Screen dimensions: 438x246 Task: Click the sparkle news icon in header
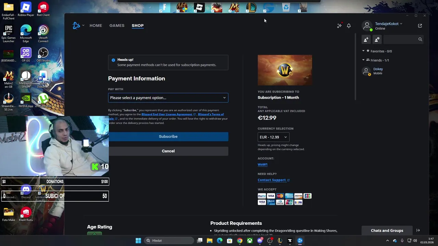tap(339, 26)
